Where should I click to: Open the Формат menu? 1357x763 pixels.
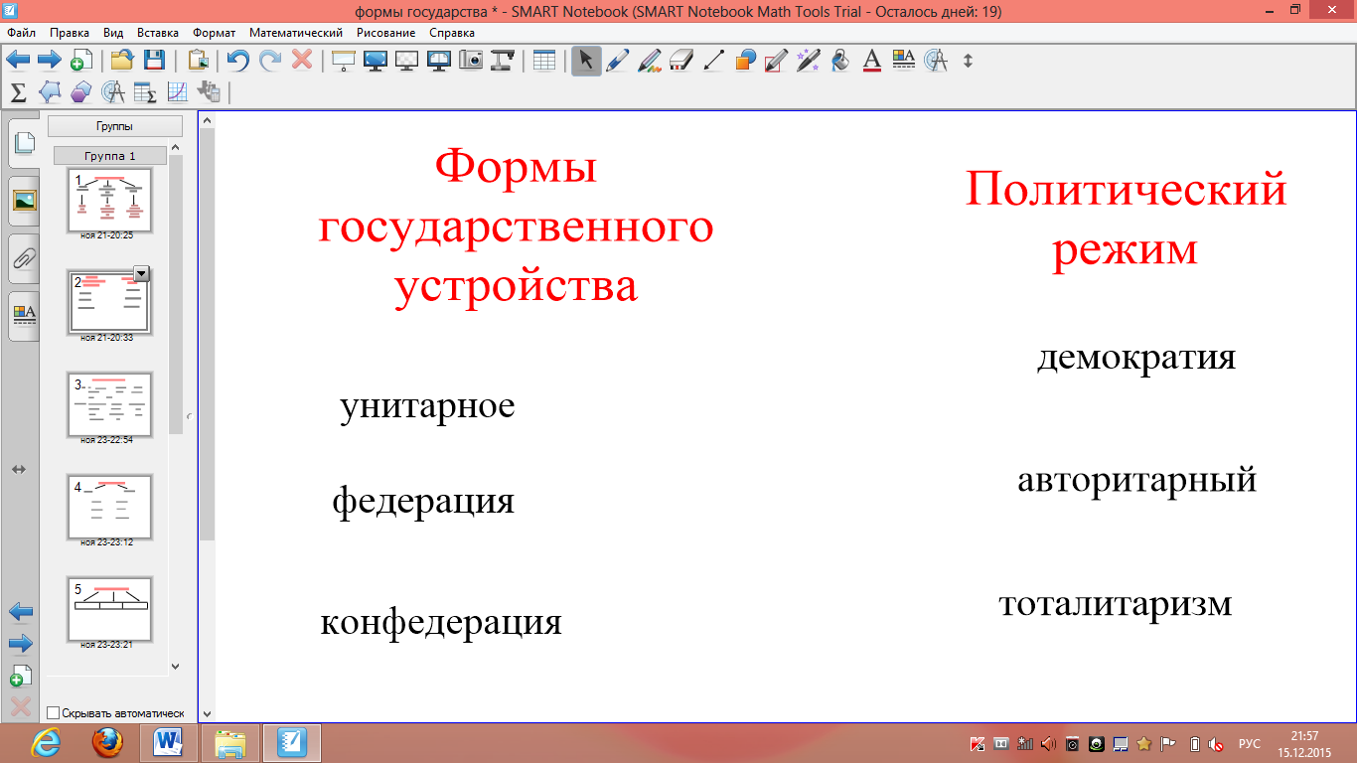click(x=216, y=33)
